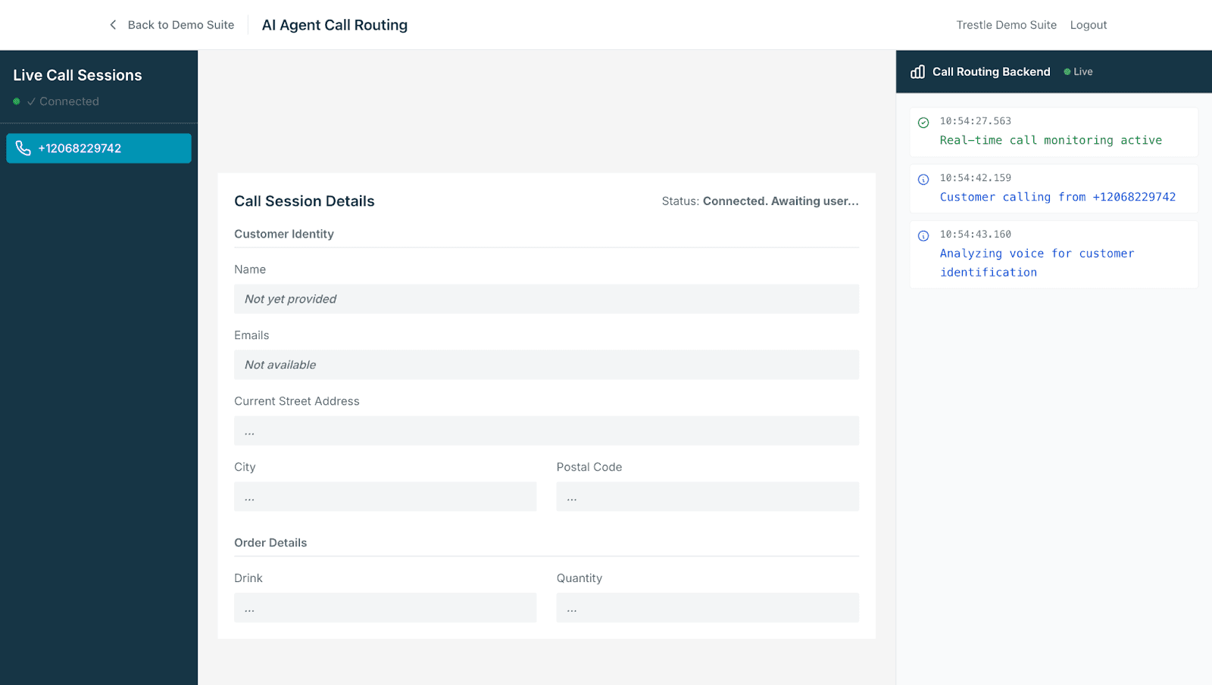Click green Connected status dot in sidebar
The width and height of the screenshot is (1212, 685).
[x=17, y=101]
